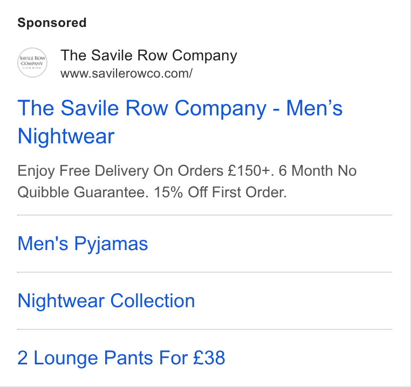Click the advertiser name The Savile Row Company
This screenshot has width=411, height=387.
pos(149,56)
